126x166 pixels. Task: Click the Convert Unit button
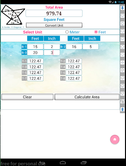[x=54, y=25]
